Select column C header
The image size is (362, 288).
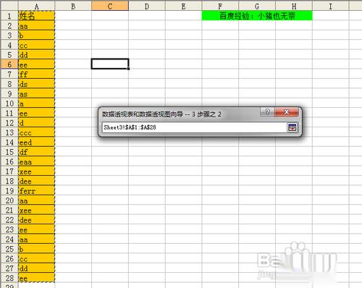coord(110,7)
